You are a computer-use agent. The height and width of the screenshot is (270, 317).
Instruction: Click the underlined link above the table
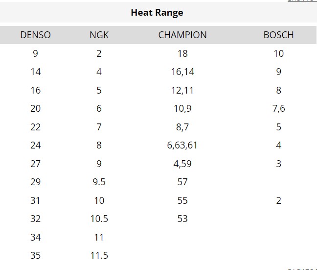(x=302, y=1)
